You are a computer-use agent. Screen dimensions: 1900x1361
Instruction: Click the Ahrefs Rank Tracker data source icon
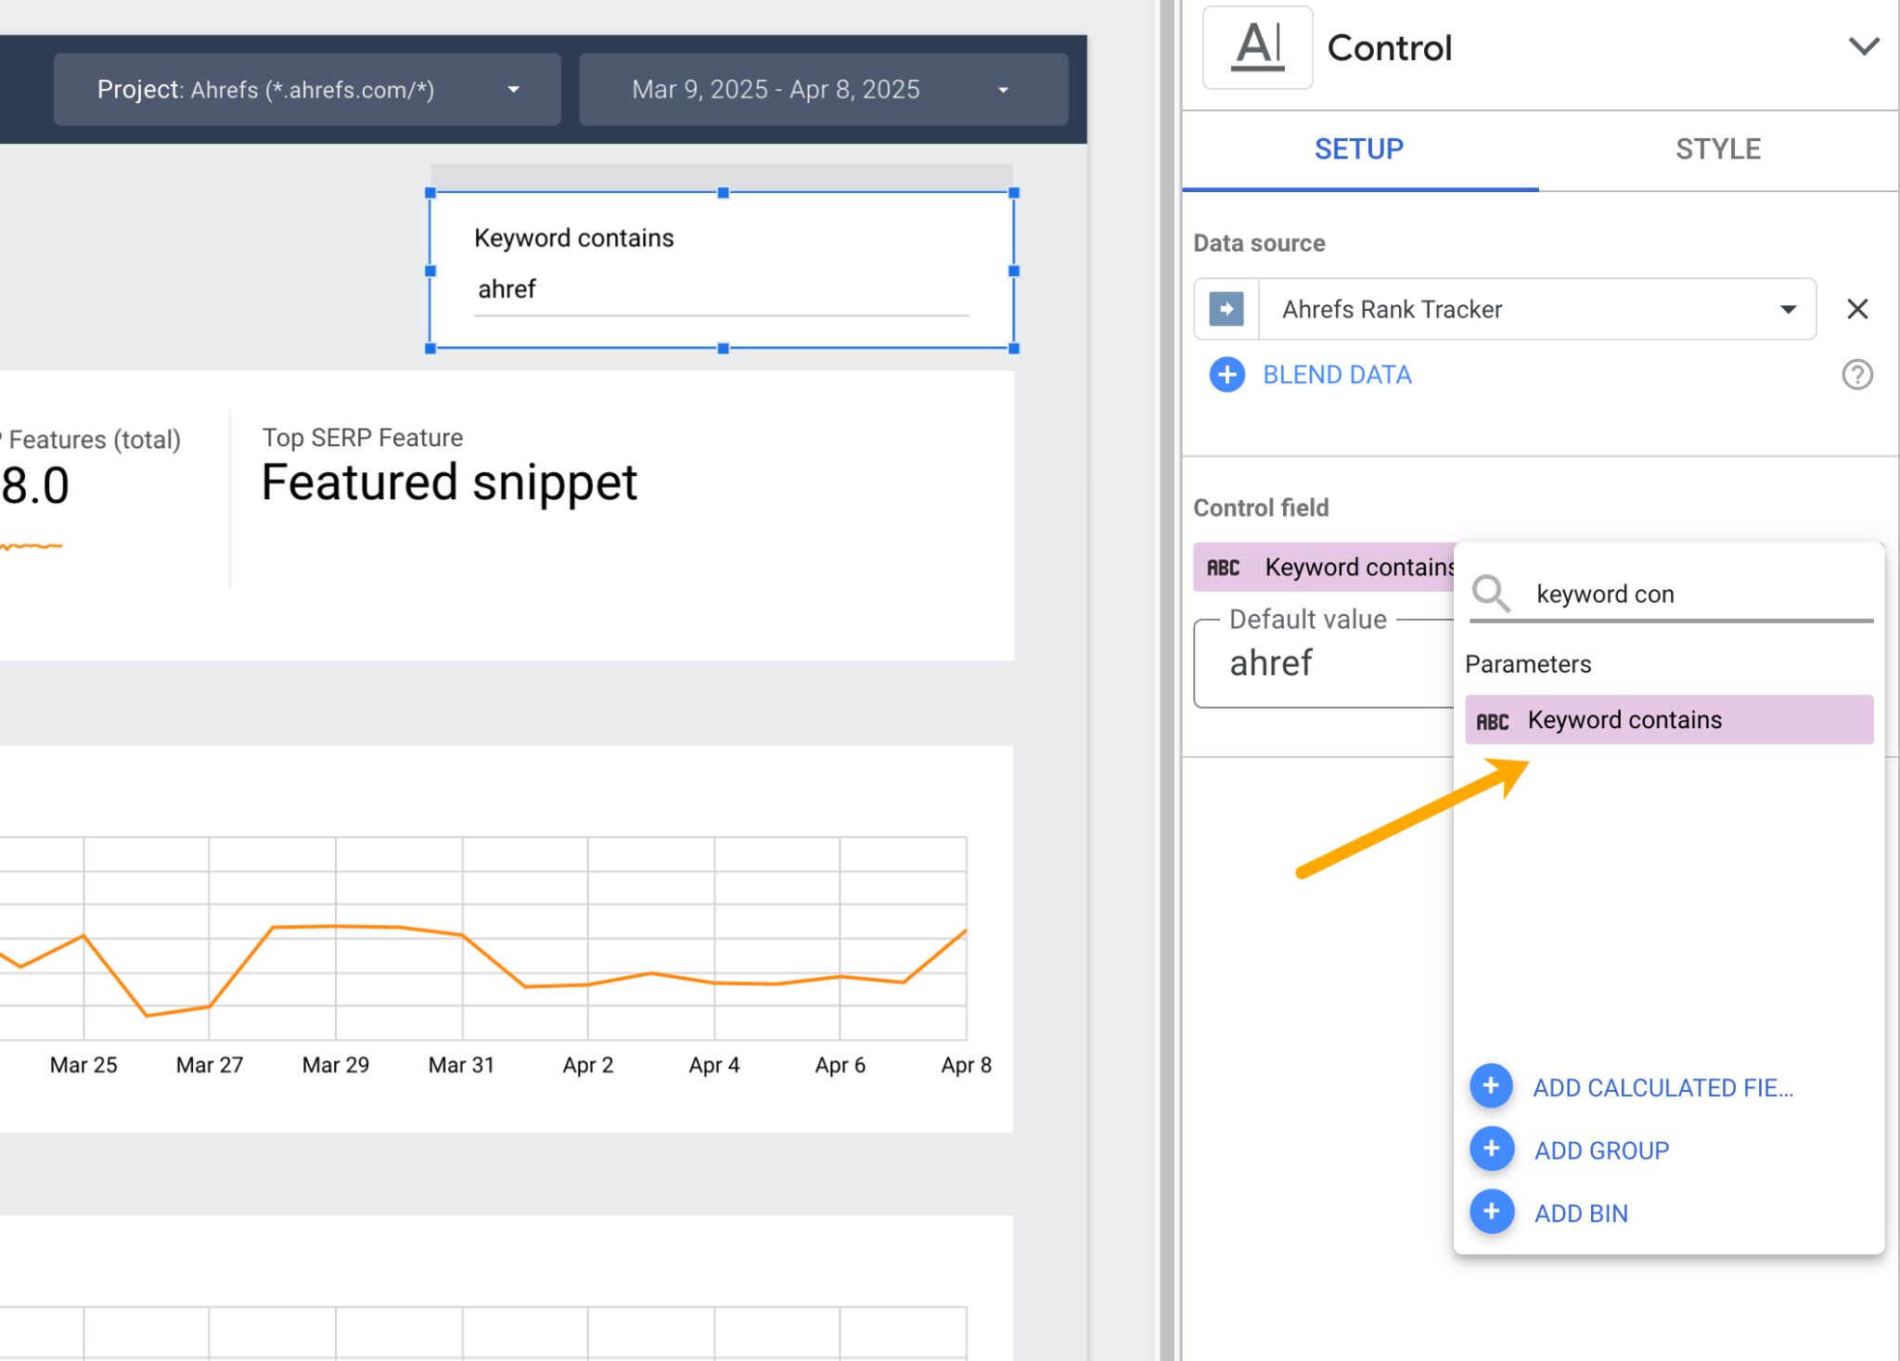pos(1226,309)
